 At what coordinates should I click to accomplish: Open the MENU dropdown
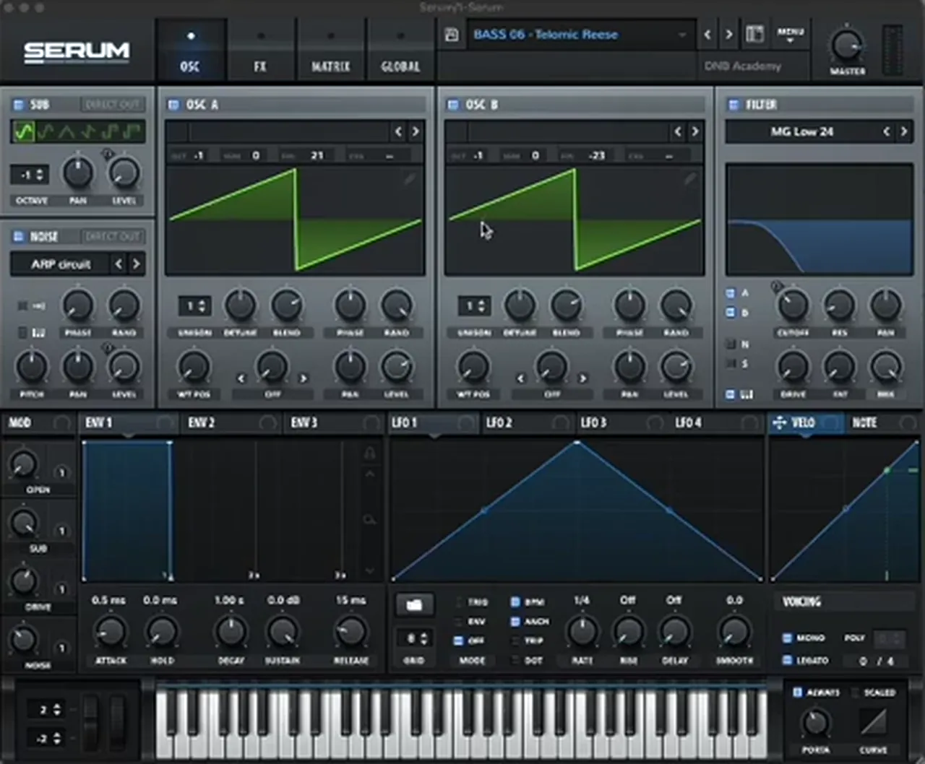pos(790,35)
